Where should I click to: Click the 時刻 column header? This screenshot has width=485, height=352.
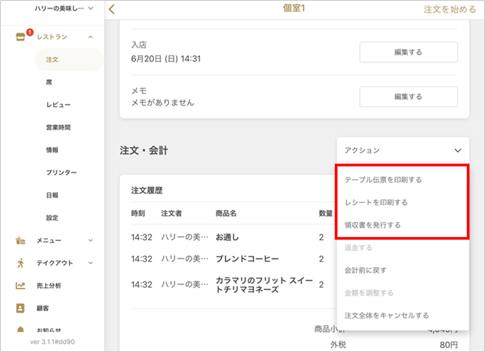(x=138, y=213)
